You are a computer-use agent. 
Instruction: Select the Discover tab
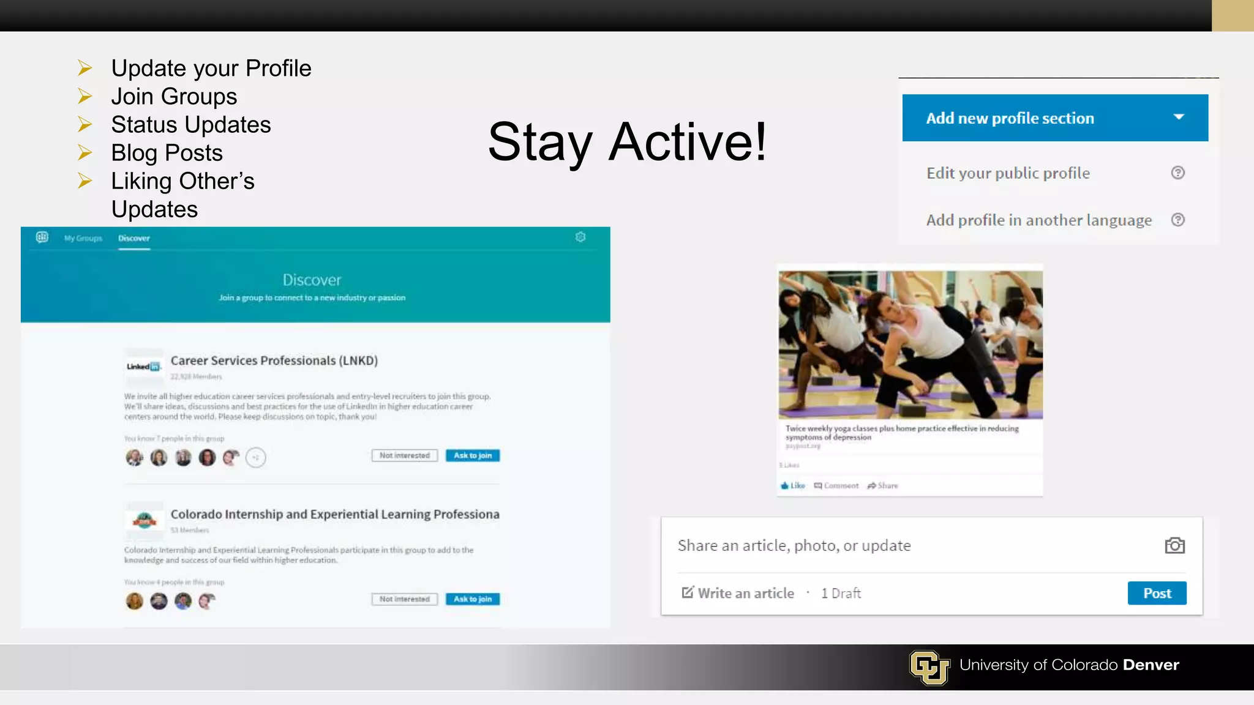click(x=134, y=238)
